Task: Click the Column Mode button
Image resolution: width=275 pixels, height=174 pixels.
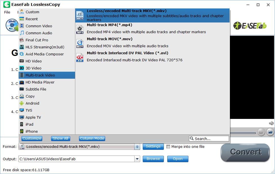Action: tap(92, 139)
